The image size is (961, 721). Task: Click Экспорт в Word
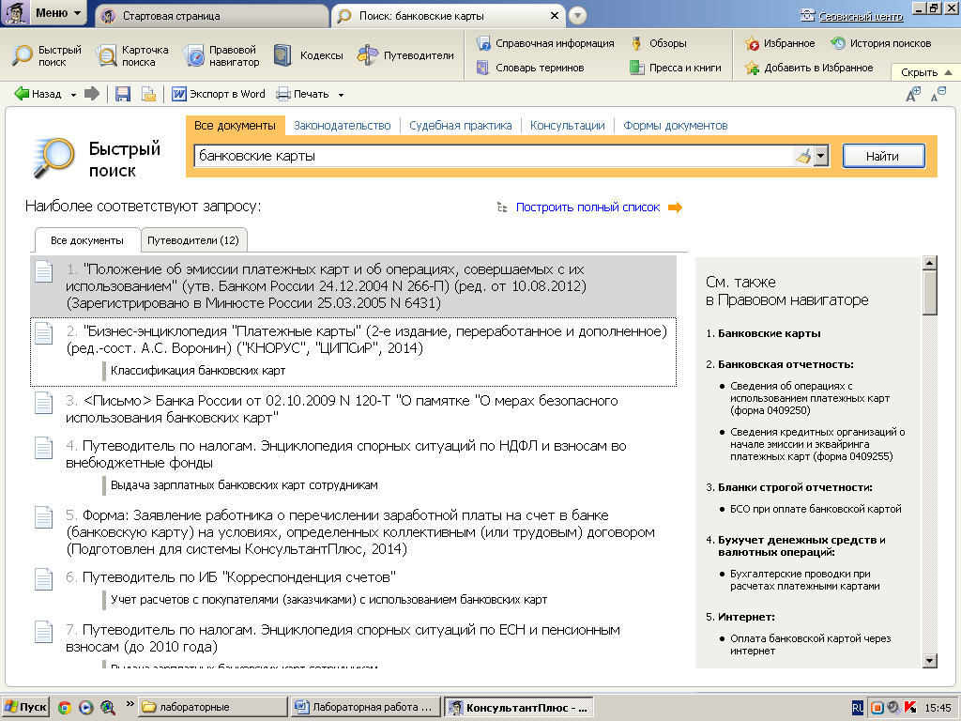[x=218, y=94]
